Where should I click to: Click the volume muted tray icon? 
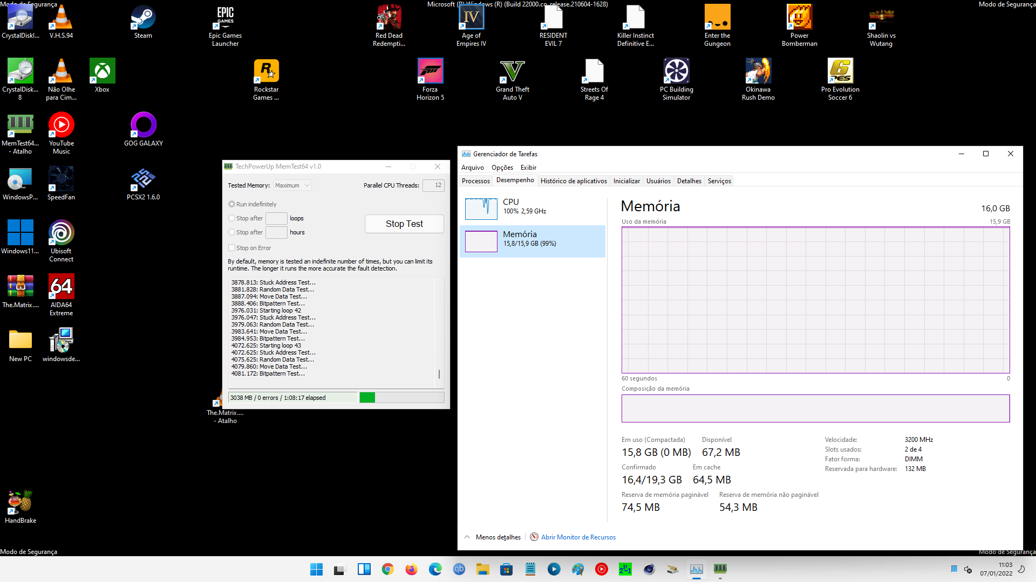968,569
